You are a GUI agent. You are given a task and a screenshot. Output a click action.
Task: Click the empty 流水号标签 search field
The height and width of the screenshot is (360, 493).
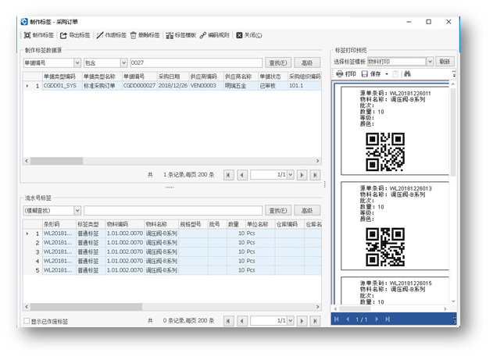pyautogui.click(x=173, y=210)
